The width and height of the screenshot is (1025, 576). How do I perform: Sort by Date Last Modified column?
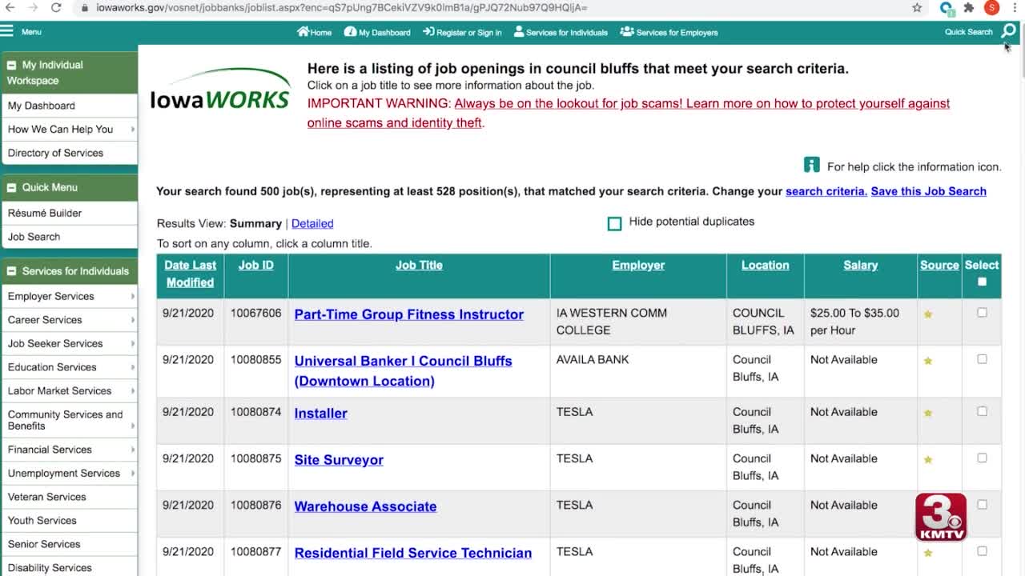190,274
